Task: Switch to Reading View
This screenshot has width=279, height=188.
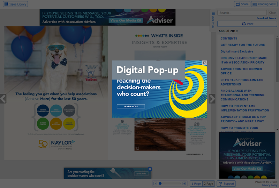Action: click(264, 4)
